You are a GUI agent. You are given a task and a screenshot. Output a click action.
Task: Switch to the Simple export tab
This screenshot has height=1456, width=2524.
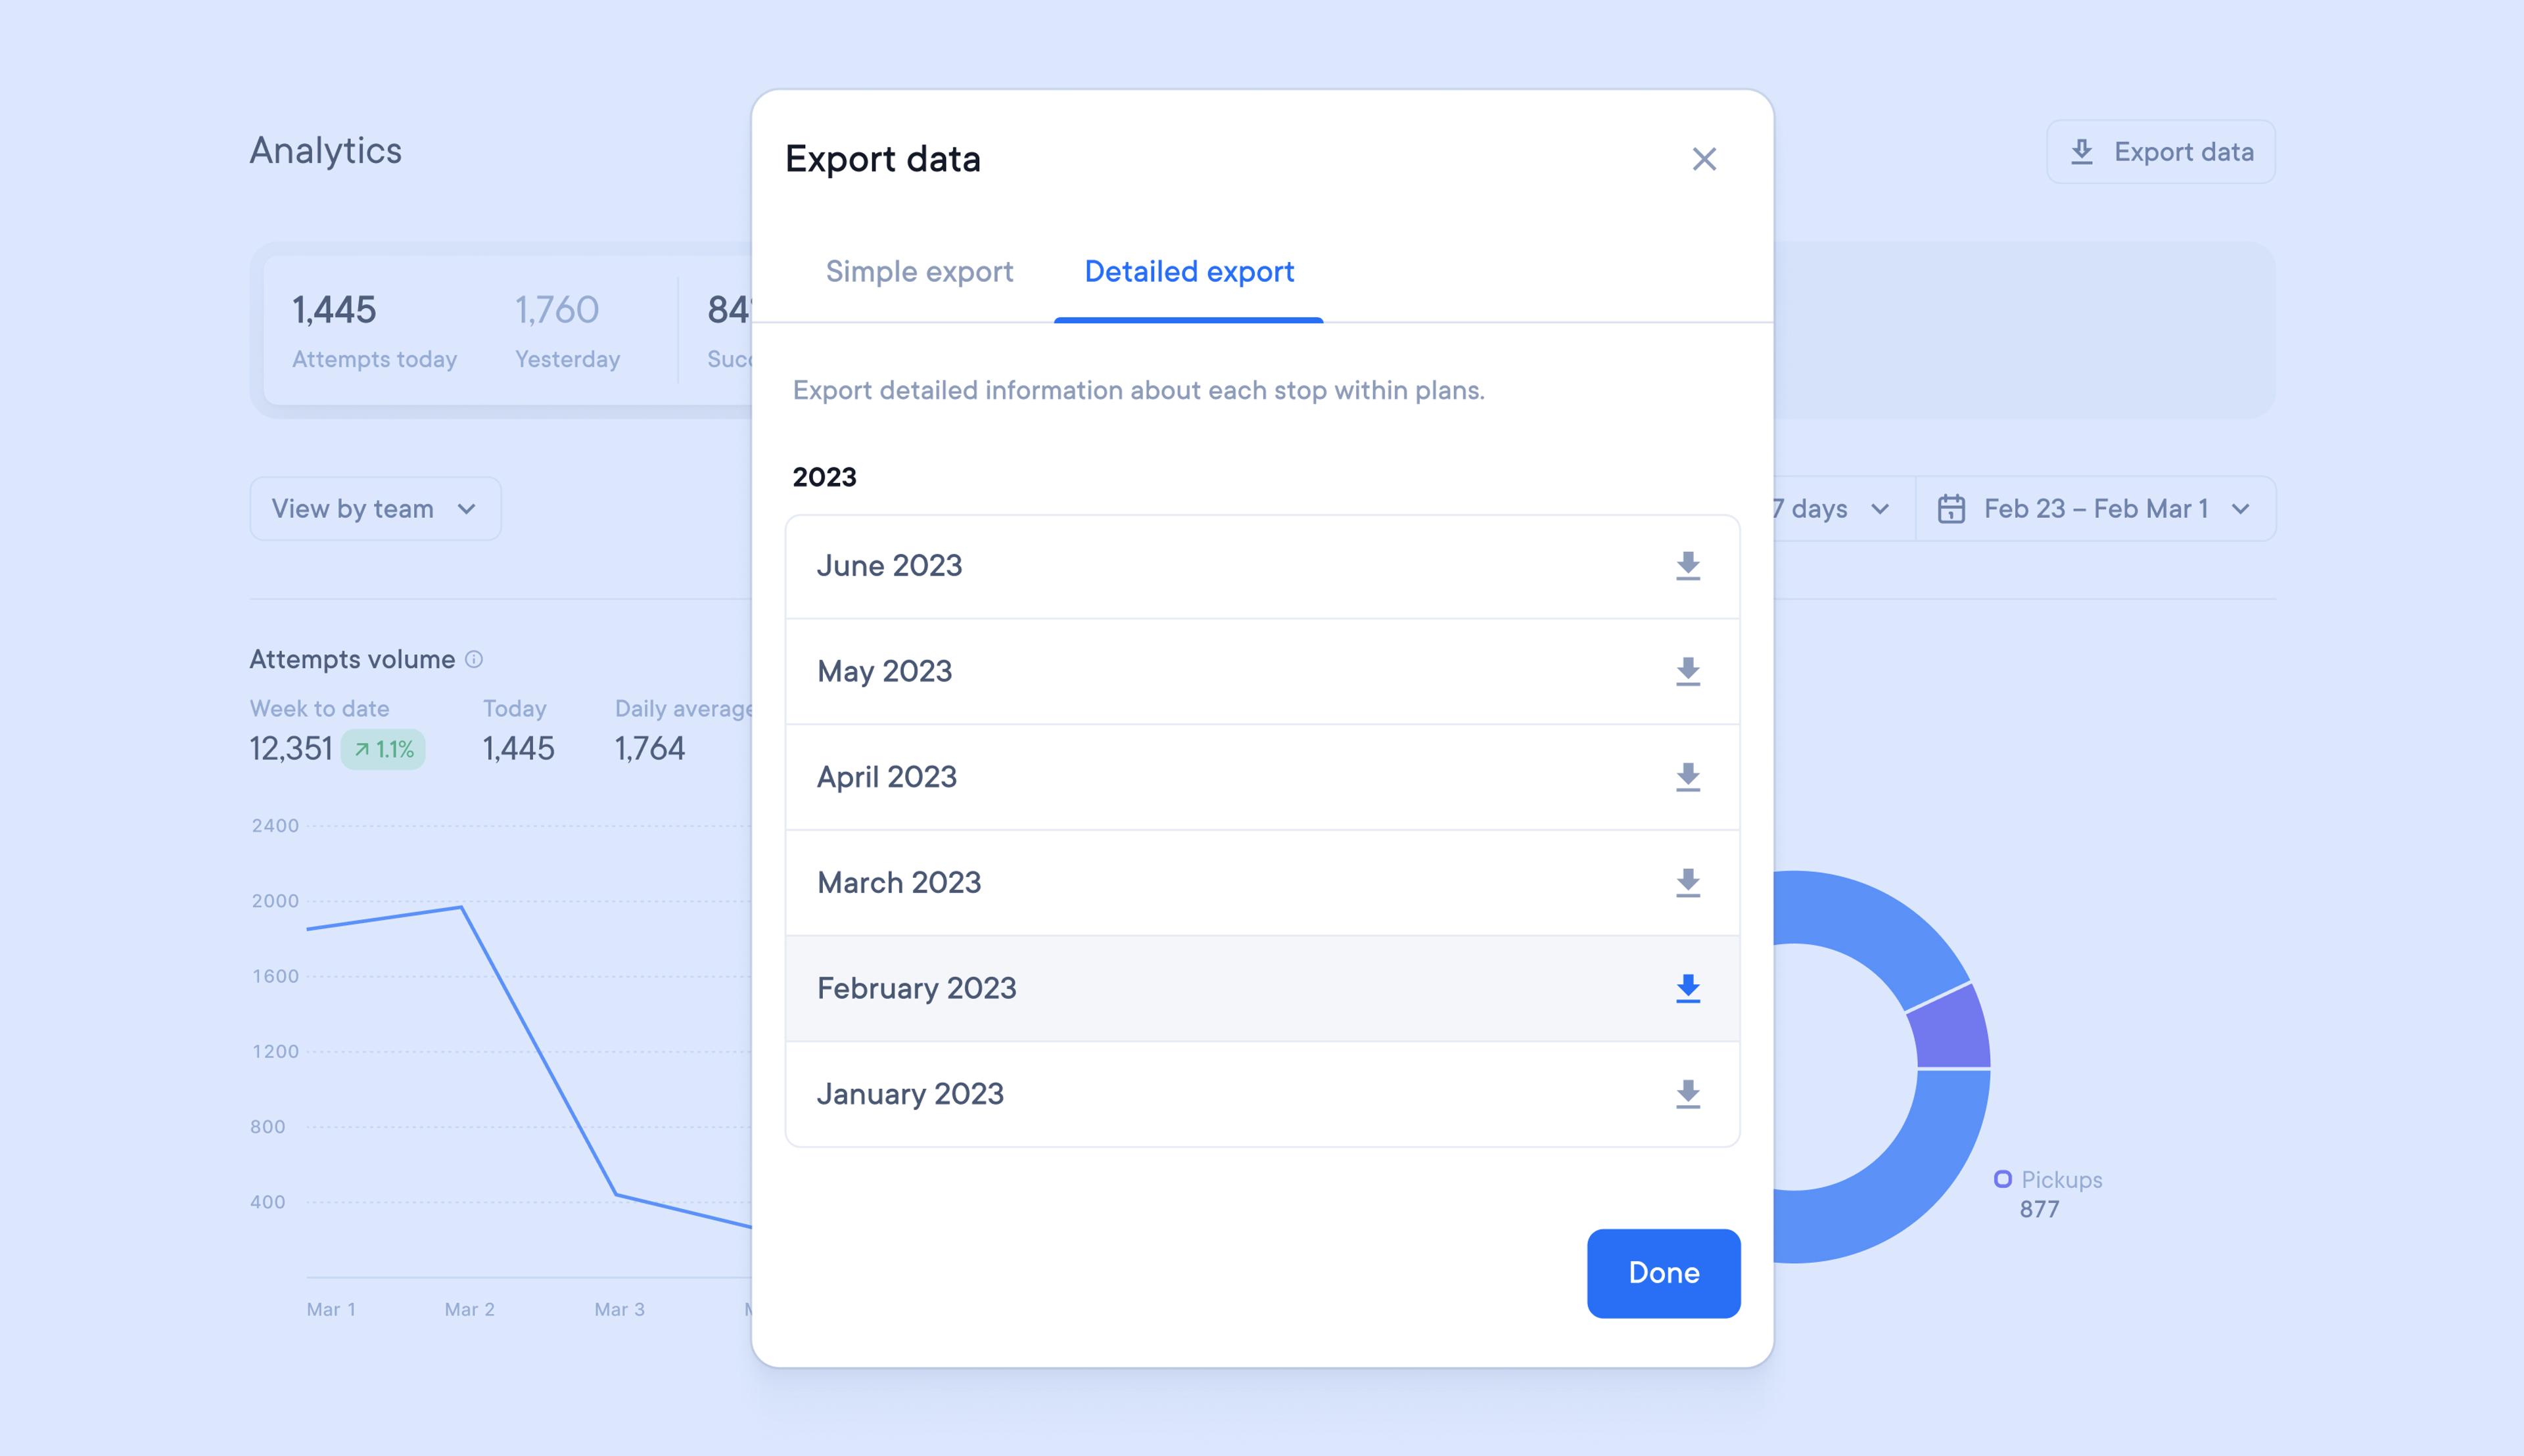[920, 272]
